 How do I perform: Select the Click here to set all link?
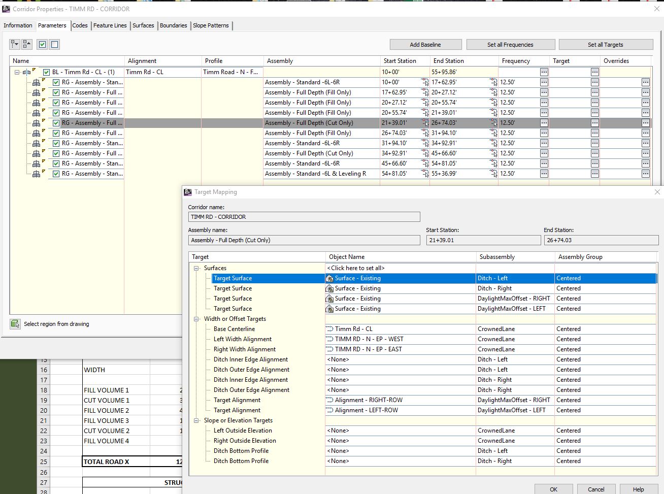(x=356, y=268)
